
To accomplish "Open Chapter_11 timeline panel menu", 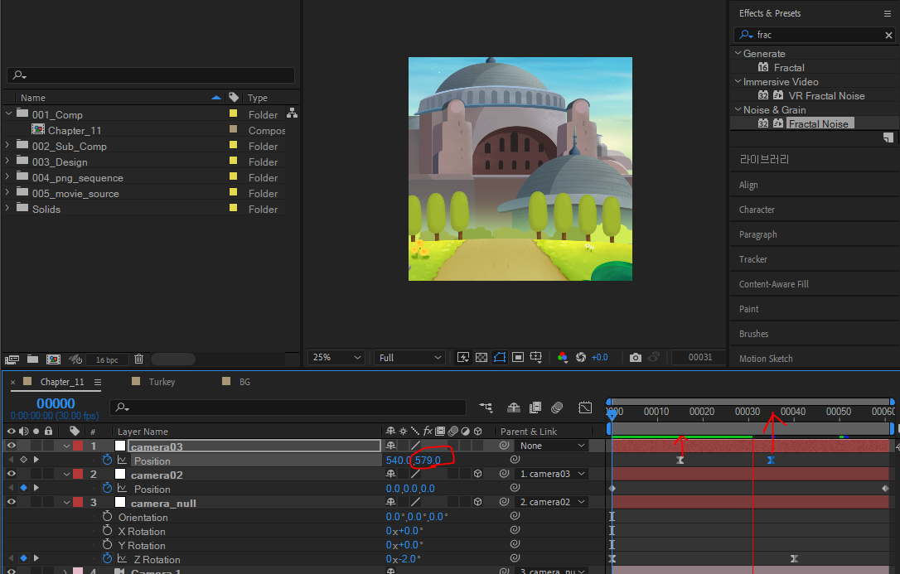I will (98, 382).
